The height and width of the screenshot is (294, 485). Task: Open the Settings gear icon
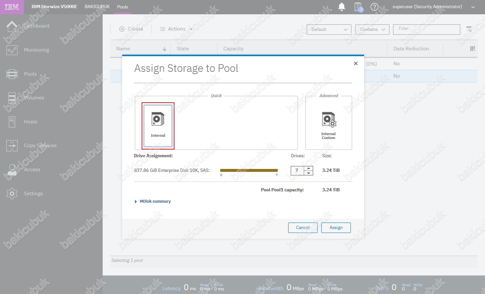12,194
